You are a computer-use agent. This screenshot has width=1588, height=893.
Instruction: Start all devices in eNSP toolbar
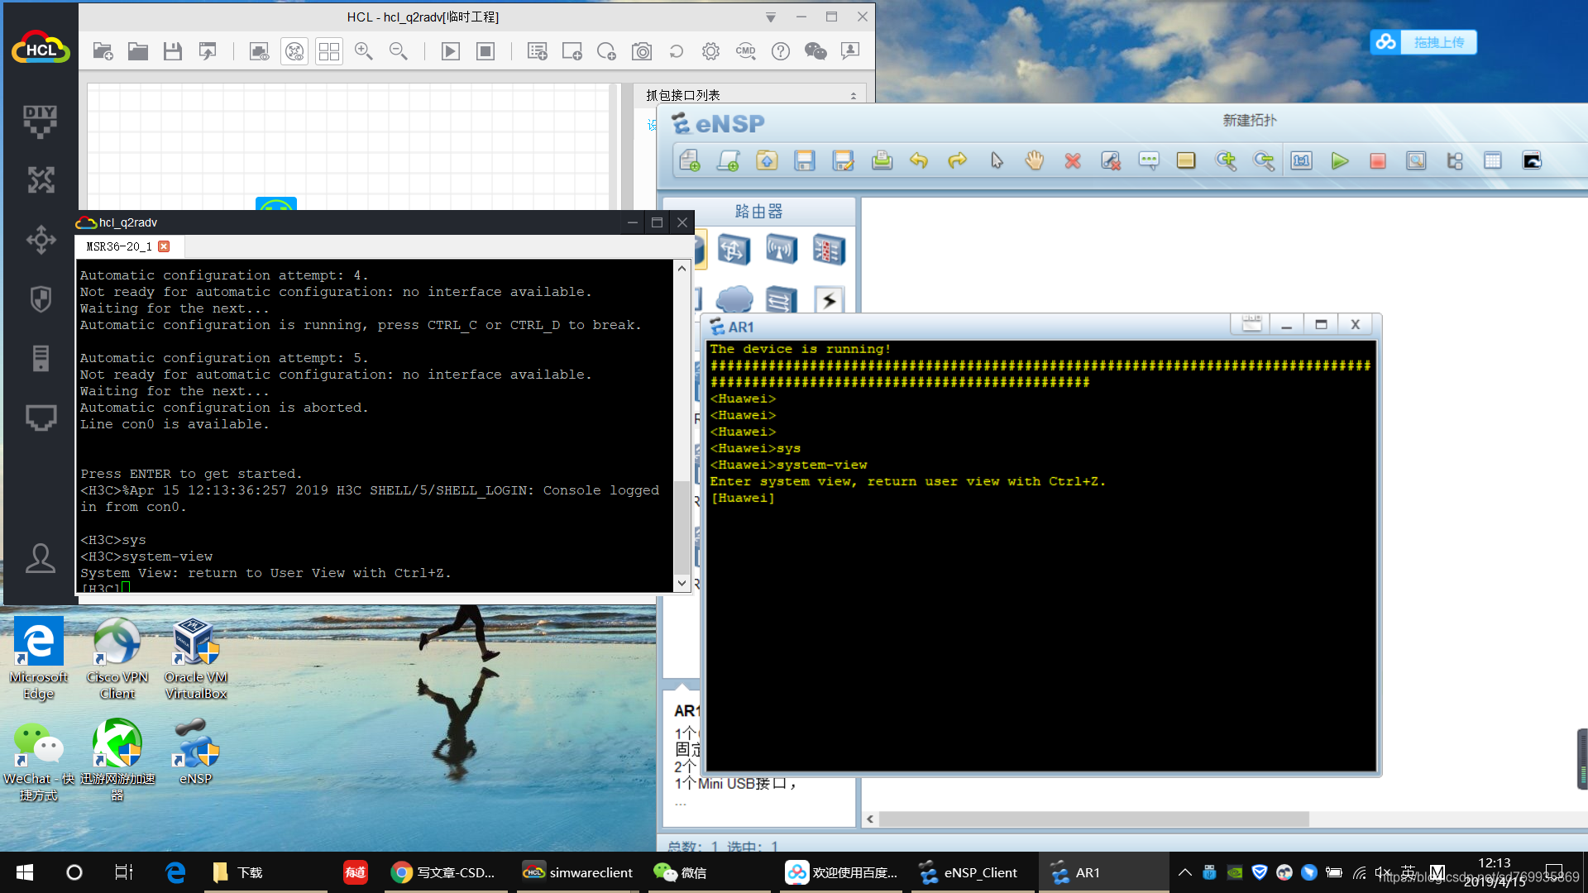(x=1340, y=161)
